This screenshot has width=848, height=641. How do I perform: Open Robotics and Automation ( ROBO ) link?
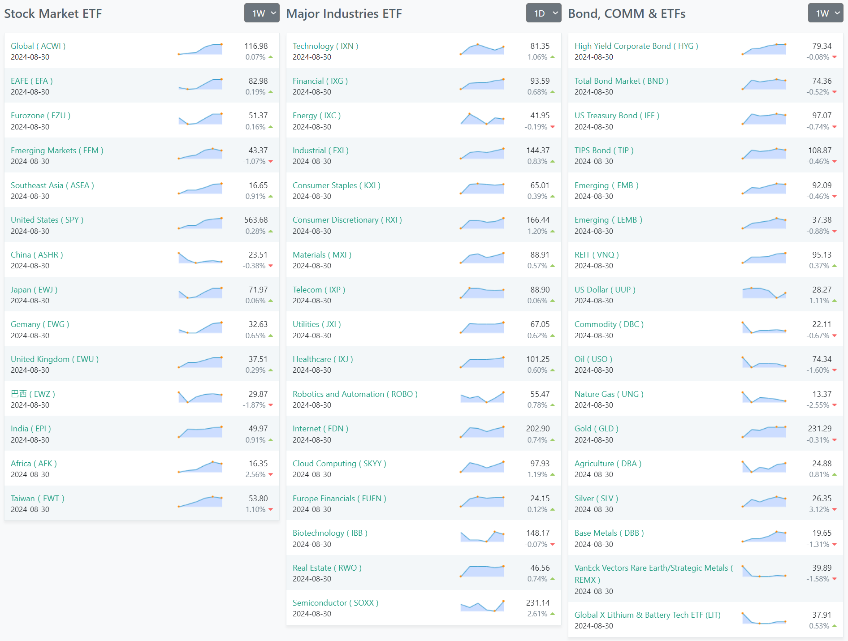click(355, 394)
